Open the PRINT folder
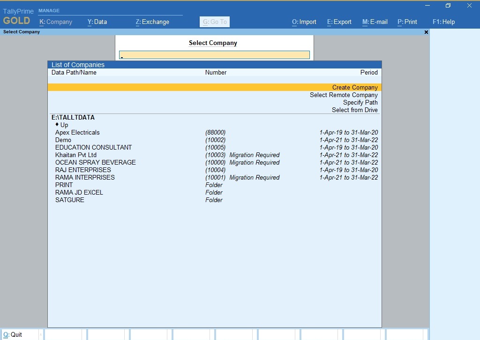Image resolution: width=480 pixels, height=340 pixels. pyautogui.click(x=64, y=185)
